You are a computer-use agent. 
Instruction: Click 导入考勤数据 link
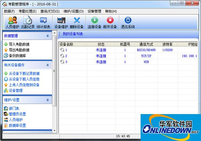19,44
